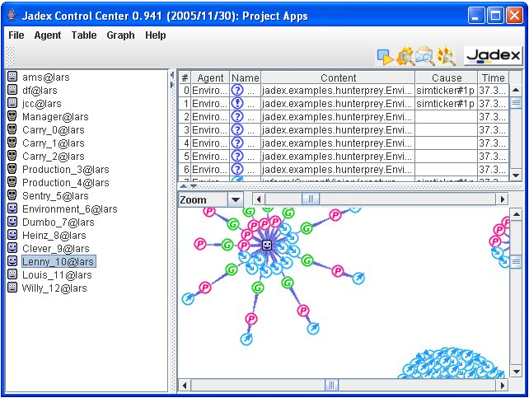Click the Jadex logo button
This screenshot has width=529, height=398.
click(493, 56)
